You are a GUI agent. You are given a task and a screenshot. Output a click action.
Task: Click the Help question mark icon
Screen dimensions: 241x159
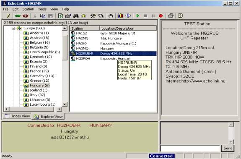[x=180, y=16]
